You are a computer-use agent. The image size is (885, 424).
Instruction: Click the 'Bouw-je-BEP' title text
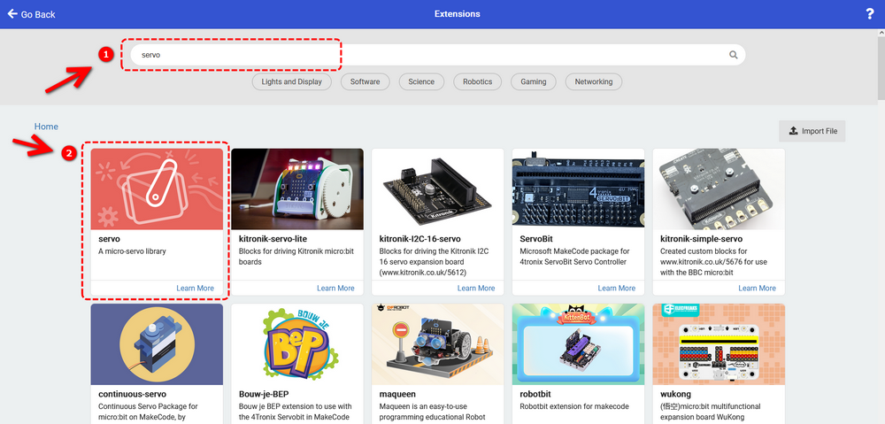[265, 394]
